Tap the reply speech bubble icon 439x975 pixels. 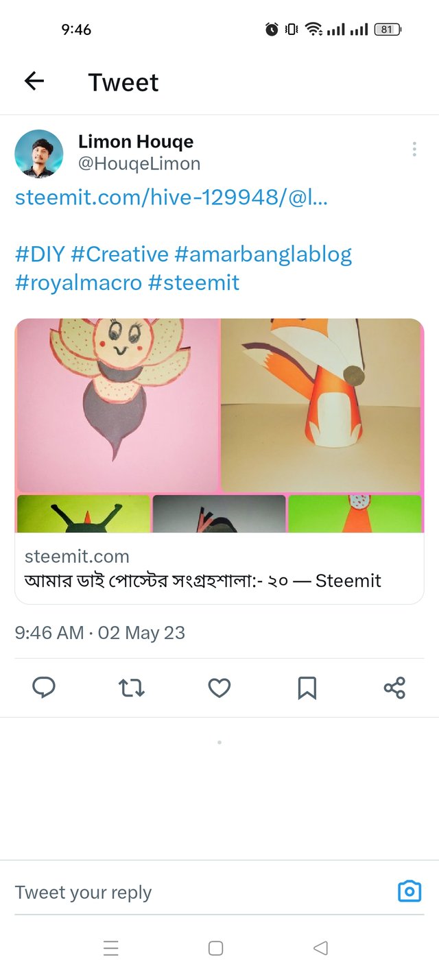[44, 688]
